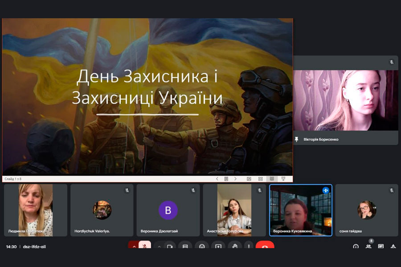Screen dimensions: 401x267
Task: Select Анастасія Голубова video tile
Action: click(x=234, y=210)
